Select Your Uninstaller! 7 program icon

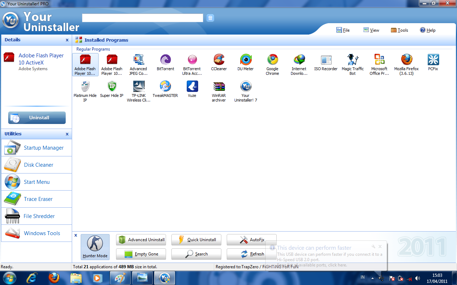[246, 92]
